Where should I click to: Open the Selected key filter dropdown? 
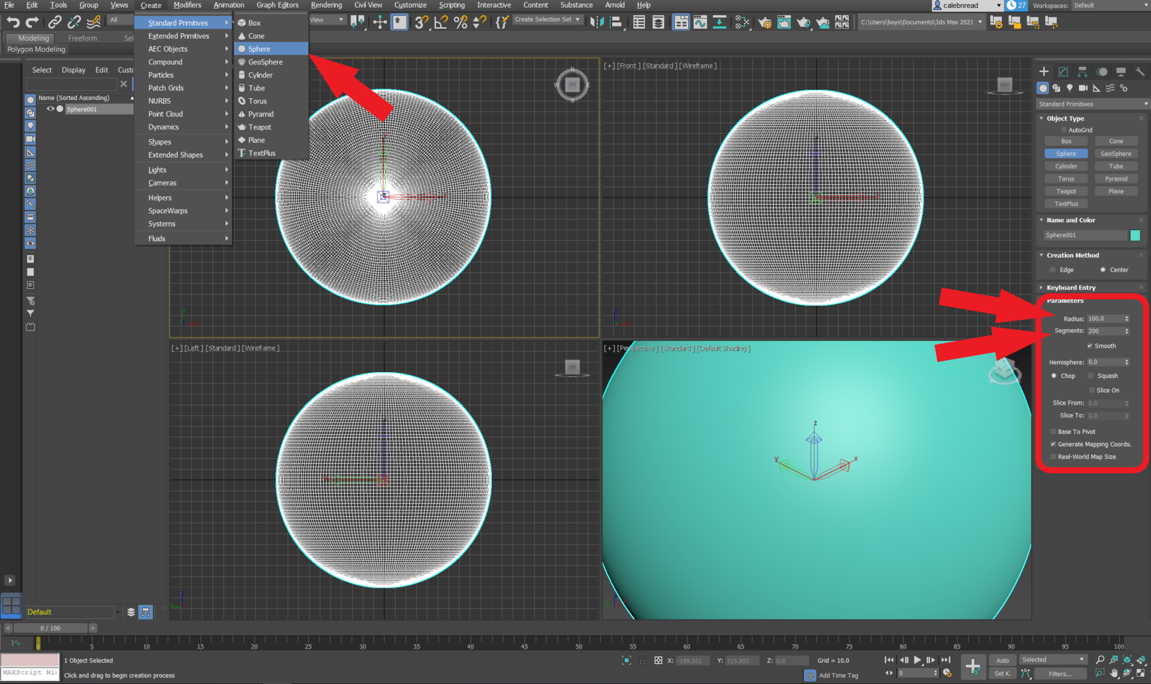click(x=1053, y=660)
